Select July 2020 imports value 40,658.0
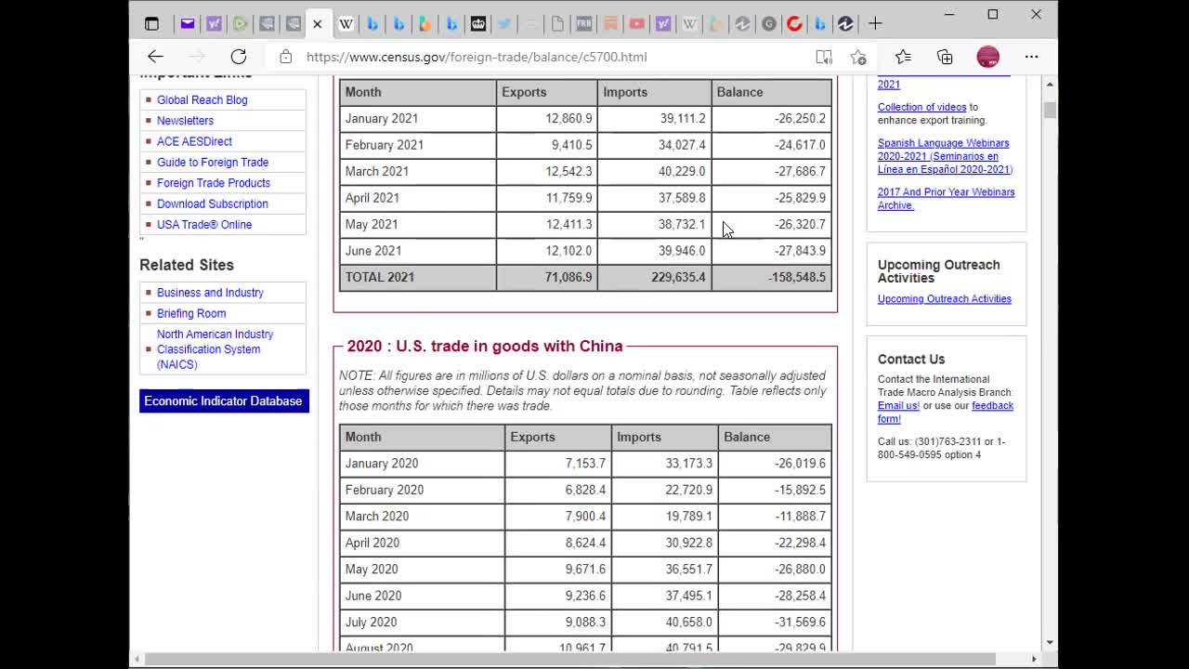This screenshot has width=1189, height=669. tap(688, 623)
